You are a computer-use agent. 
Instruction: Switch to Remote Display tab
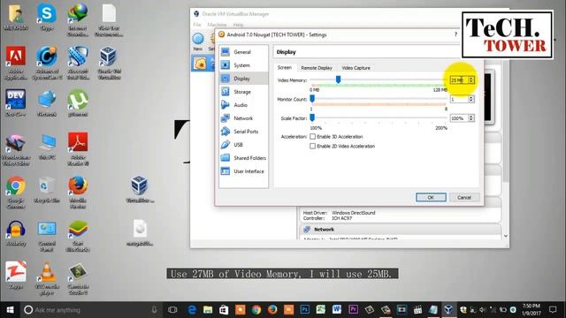pos(317,68)
